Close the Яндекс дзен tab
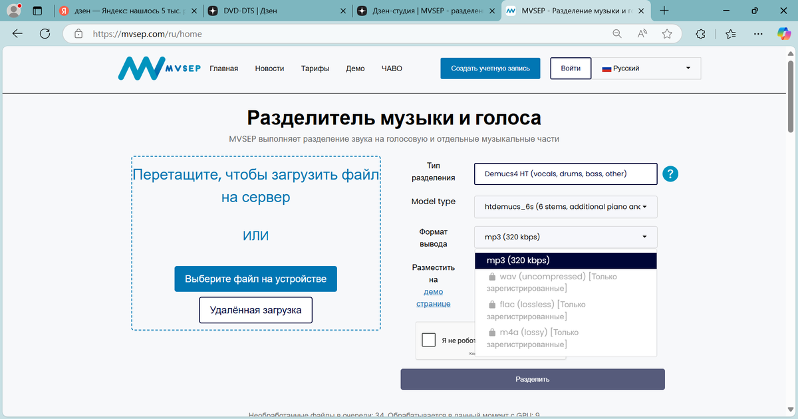The width and height of the screenshot is (798, 419). click(193, 11)
